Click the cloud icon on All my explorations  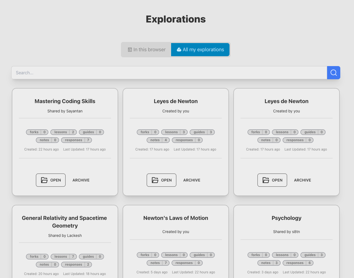pos(179,50)
